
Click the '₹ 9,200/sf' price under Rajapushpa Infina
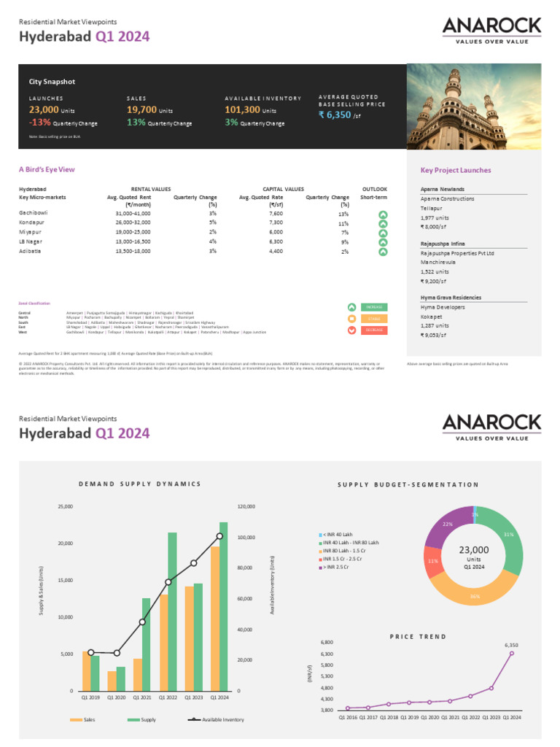click(433, 281)
